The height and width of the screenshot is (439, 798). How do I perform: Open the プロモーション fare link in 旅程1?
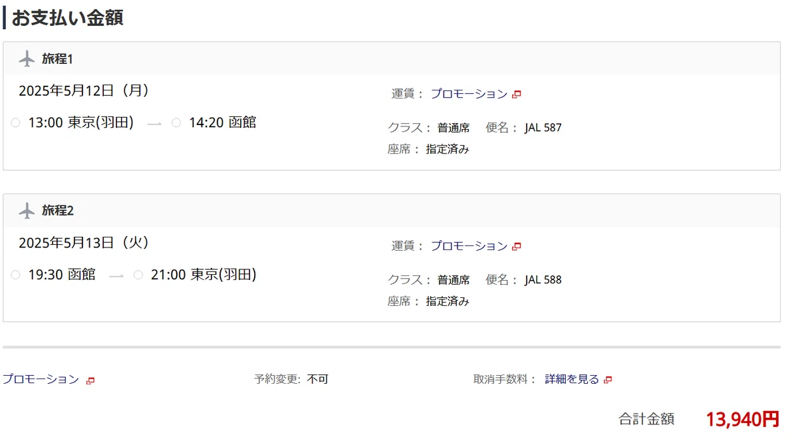pyautogui.click(x=469, y=94)
